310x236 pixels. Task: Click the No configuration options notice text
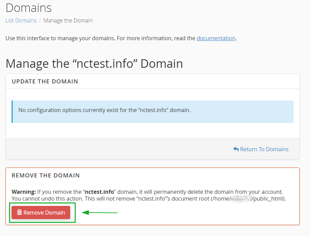[104, 110]
